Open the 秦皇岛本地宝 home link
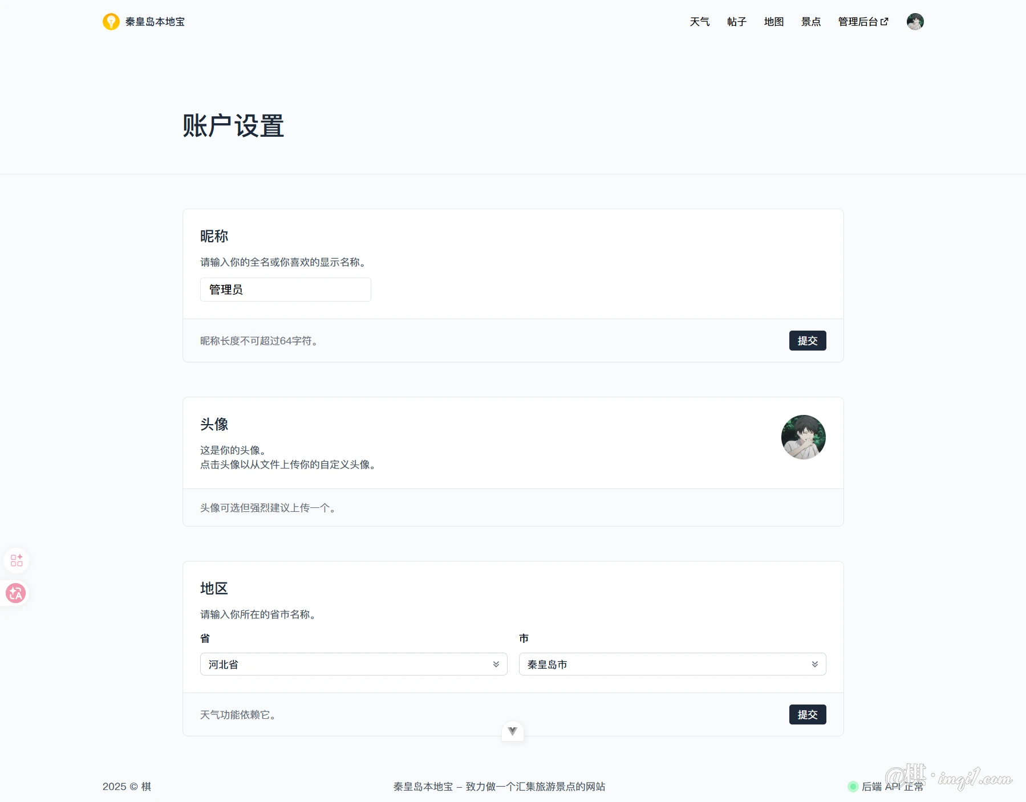This screenshot has height=802, width=1026. click(x=155, y=22)
